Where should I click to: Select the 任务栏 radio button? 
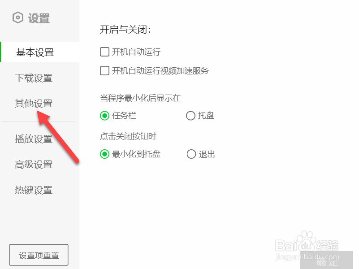(x=104, y=116)
